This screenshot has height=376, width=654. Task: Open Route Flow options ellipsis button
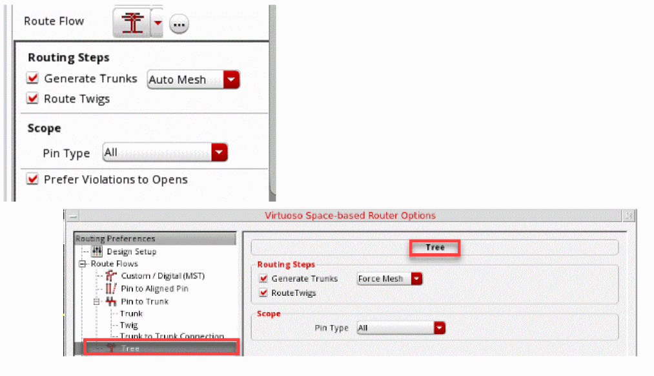tap(179, 24)
